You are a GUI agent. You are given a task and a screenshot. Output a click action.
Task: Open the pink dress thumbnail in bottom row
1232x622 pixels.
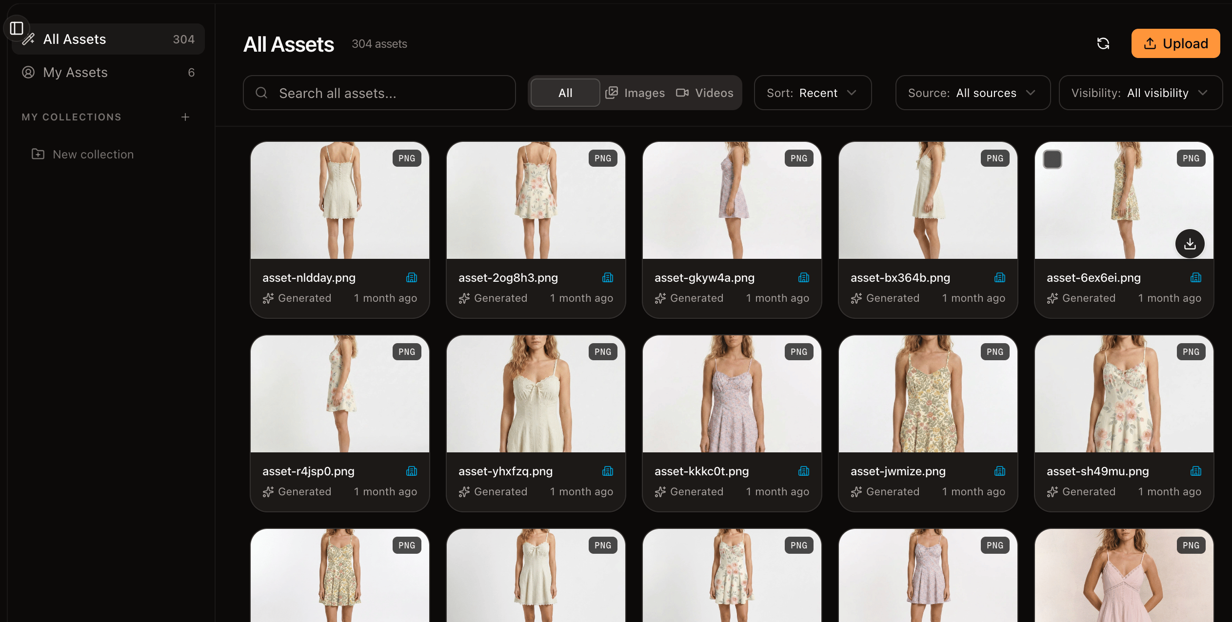(1124, 576)
